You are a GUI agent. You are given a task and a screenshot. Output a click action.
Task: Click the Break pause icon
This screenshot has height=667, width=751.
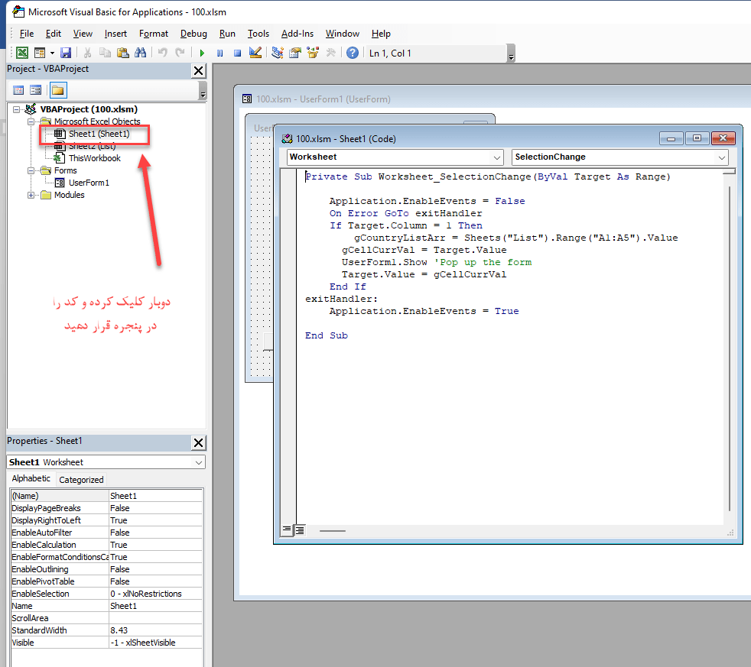219,53
